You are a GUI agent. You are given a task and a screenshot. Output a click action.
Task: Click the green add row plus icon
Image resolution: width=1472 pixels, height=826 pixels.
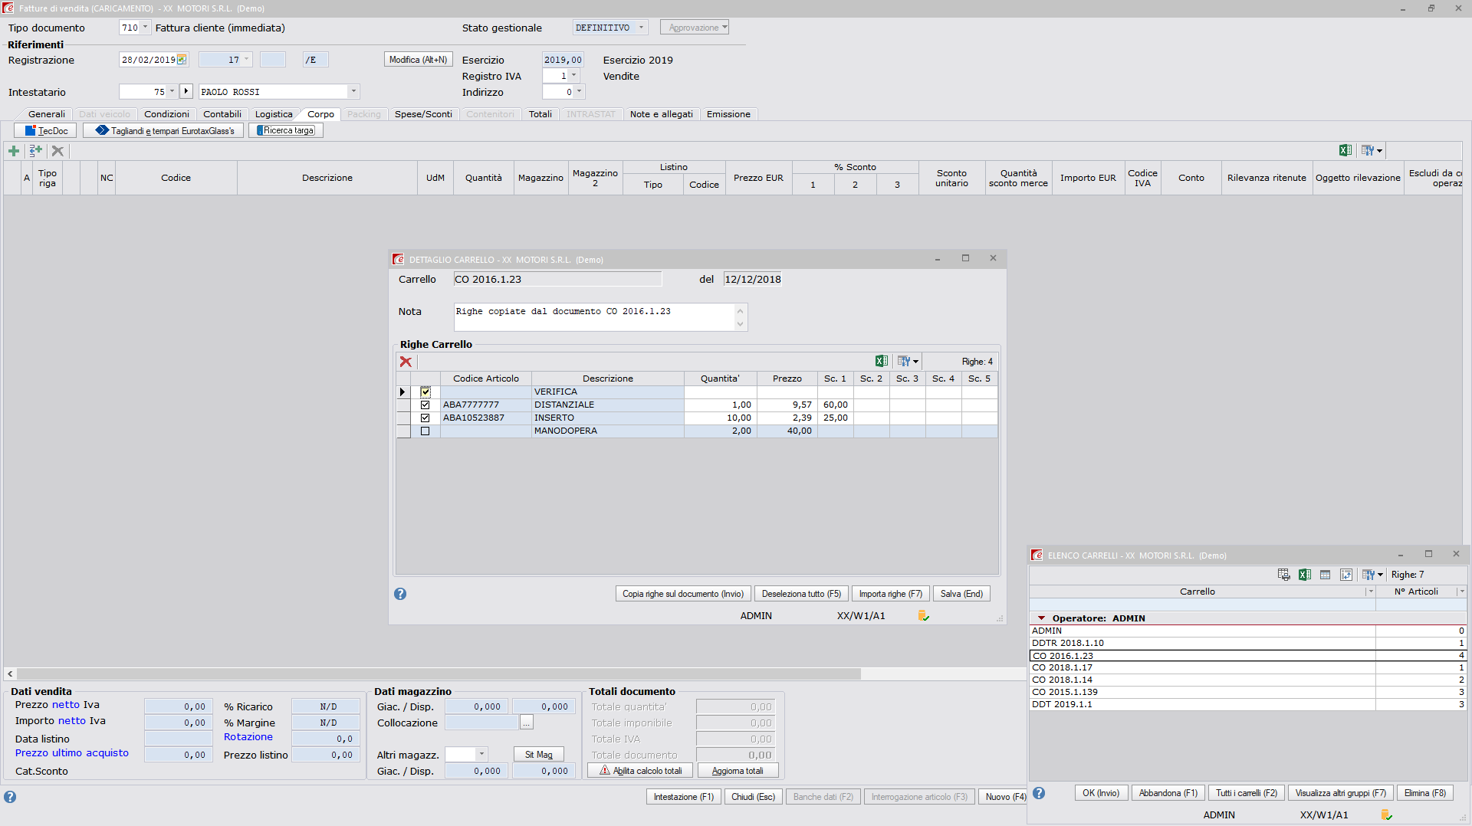click(x=14, y=151)
